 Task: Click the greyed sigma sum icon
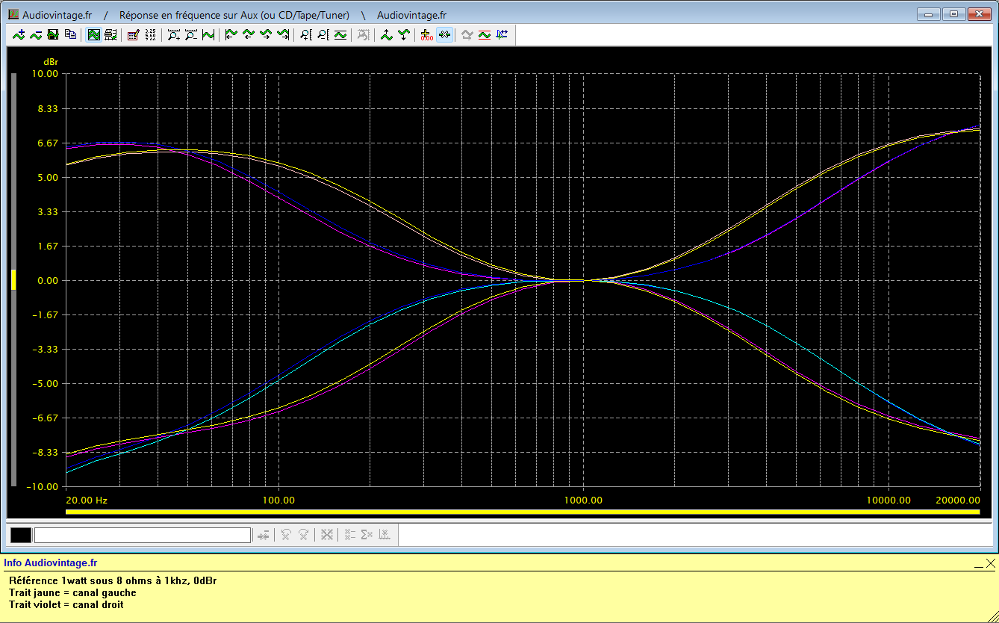tap(367, 535)
